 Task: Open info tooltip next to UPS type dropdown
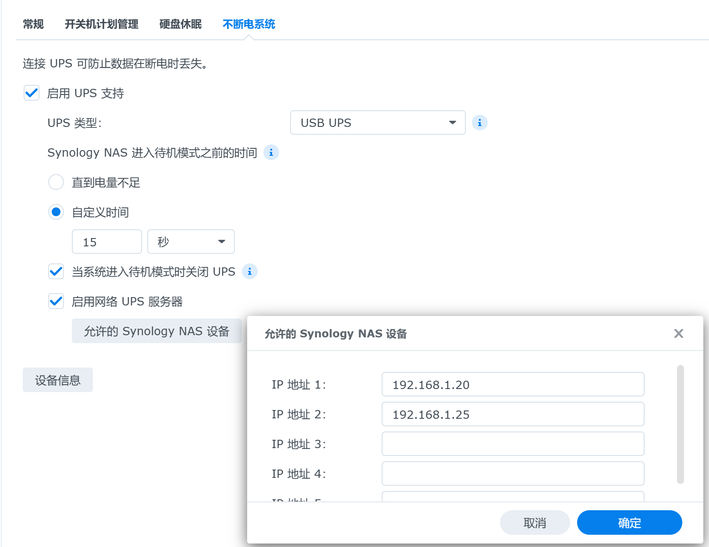pyautogui.click(x=479, y=123)
